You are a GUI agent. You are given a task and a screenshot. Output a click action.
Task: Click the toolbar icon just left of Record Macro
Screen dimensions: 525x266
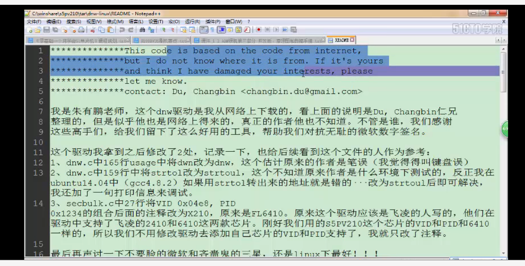point(247,30)
